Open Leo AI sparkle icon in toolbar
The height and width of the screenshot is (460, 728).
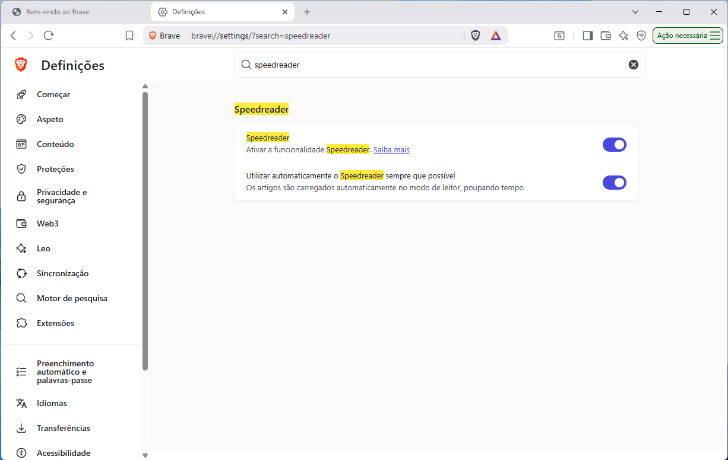click(x=623, y=36)
